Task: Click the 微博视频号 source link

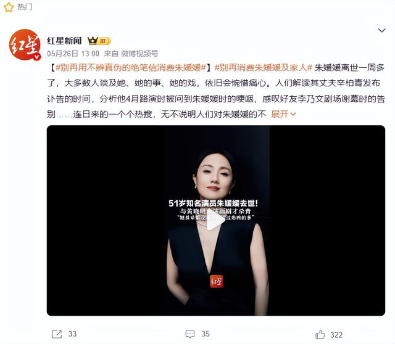Action: click(139, 54)
